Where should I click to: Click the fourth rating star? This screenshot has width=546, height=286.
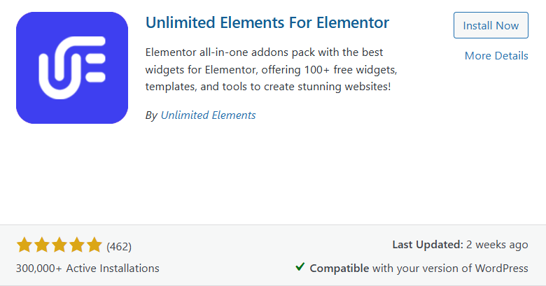(77, 245)
